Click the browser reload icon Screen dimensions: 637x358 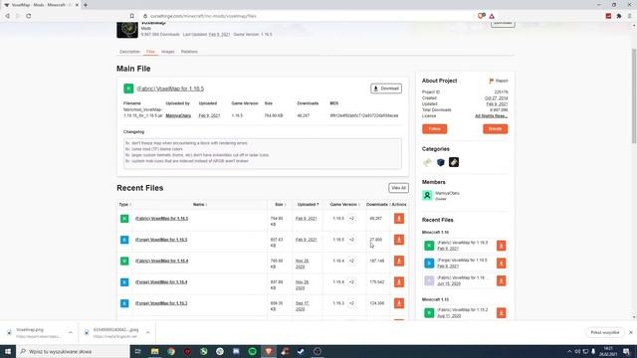[29, 16]
